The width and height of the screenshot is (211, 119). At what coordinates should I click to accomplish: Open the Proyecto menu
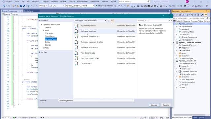point(36,2)
